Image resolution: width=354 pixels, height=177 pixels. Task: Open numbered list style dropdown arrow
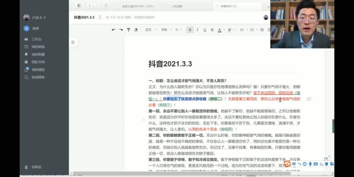pos(247,30)
